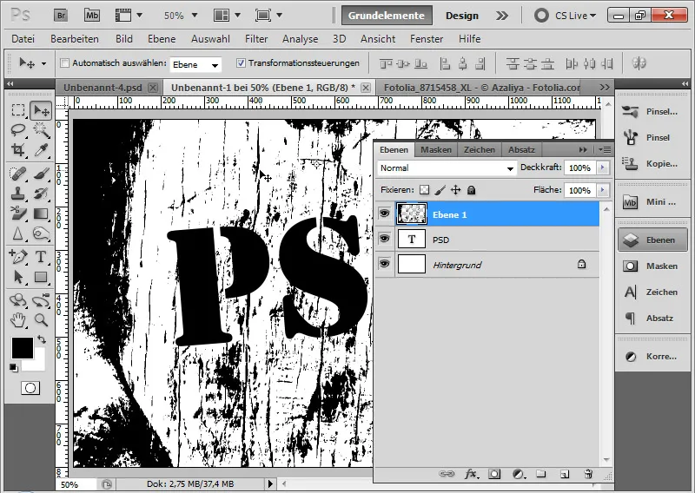This screenshot has height=493, width=695.
Task: Open the Ebene auto-select dropdown
Action: 195,65
